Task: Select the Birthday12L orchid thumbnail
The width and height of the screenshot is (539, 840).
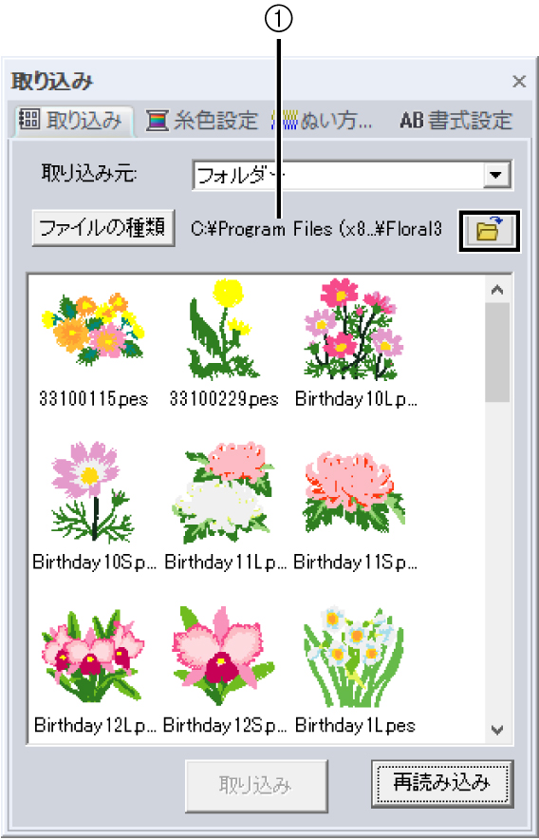Action: (x=93, y=655)
